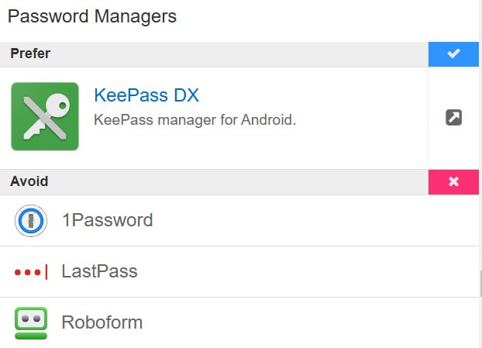This screenshot has width=482, height=348.
Task: Open the KeePass DX title link
Action: pyautogui.click(x=146, y=95)
